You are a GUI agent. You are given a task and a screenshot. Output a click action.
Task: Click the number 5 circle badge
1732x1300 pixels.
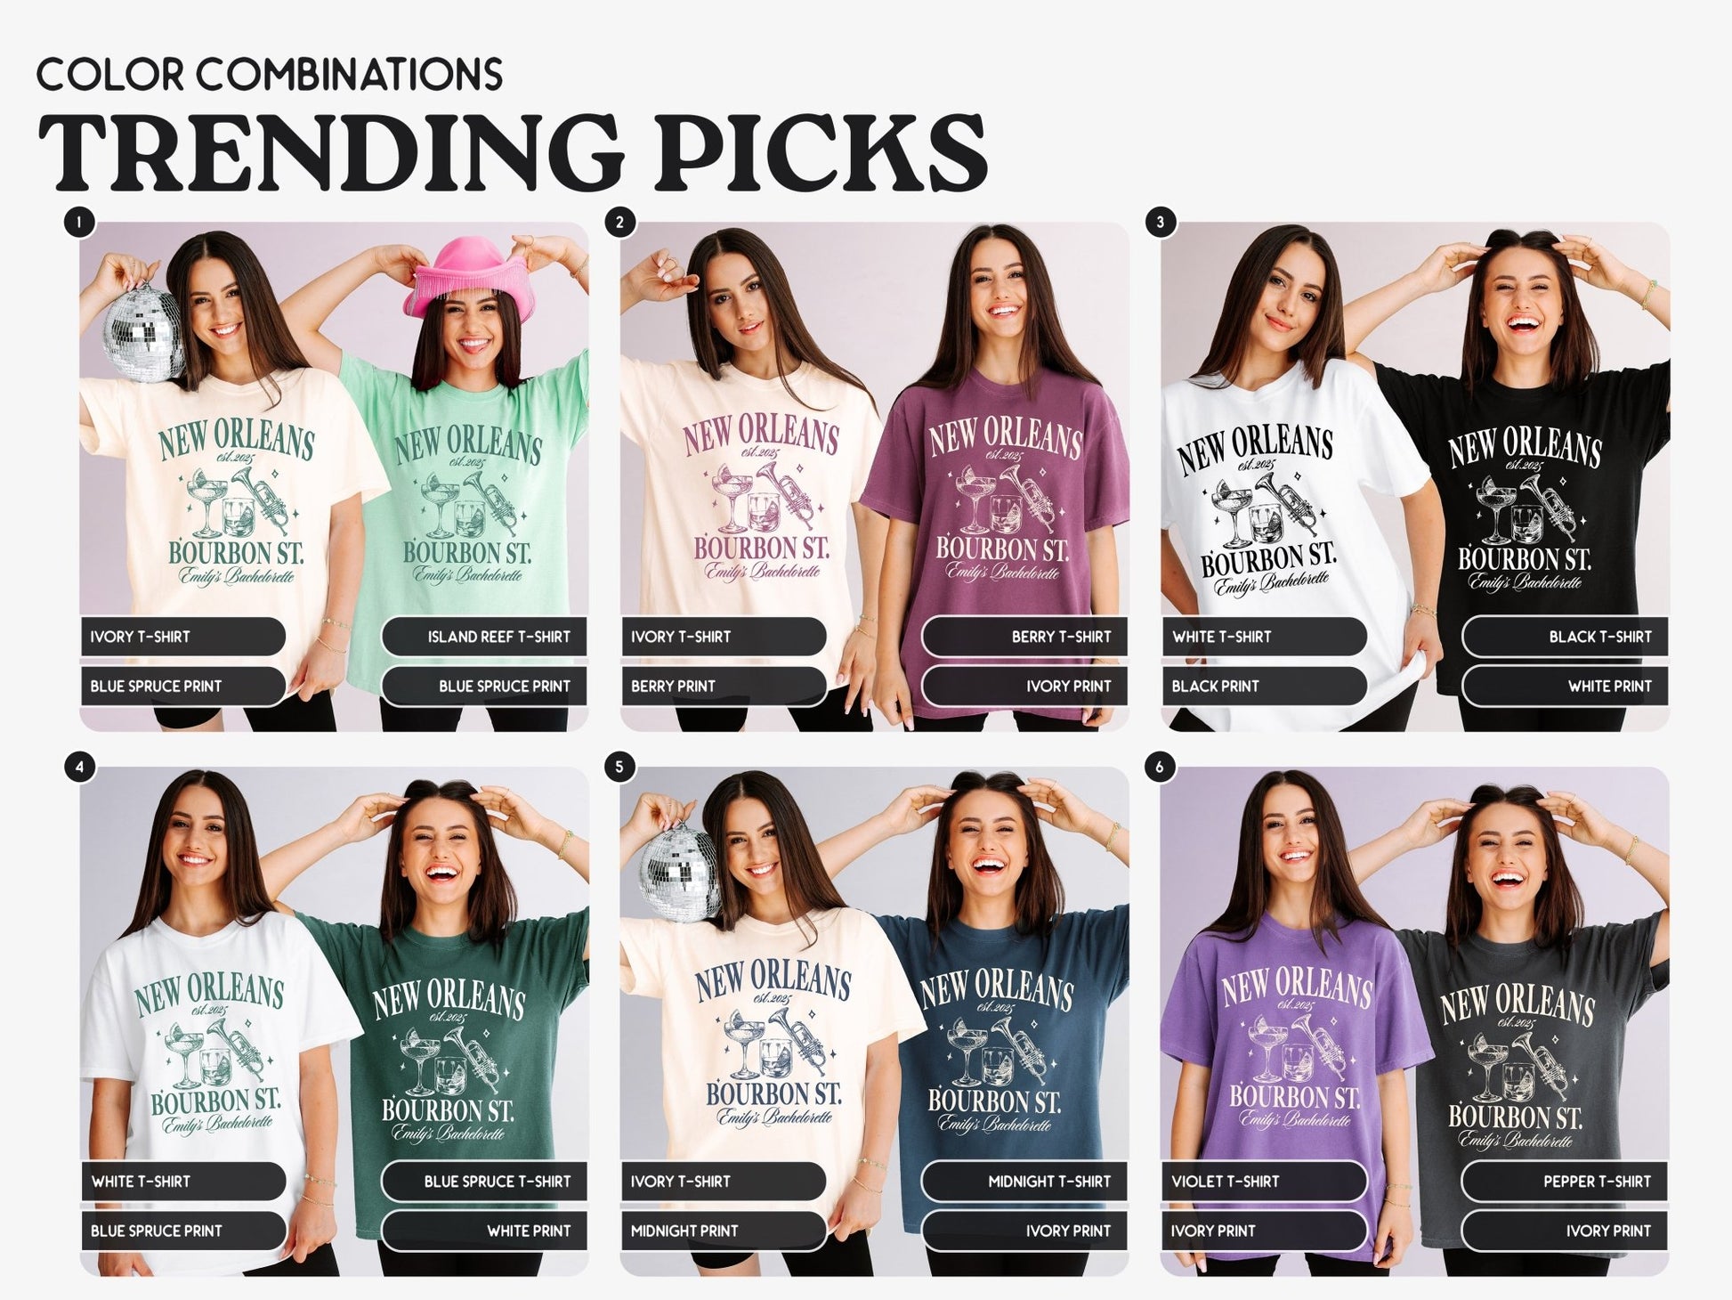[619, 767]
